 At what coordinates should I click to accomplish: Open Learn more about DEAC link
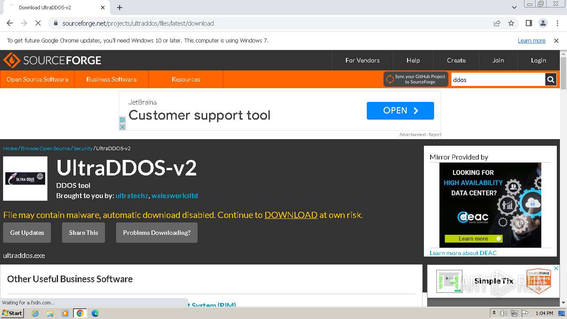click(463, 253)
